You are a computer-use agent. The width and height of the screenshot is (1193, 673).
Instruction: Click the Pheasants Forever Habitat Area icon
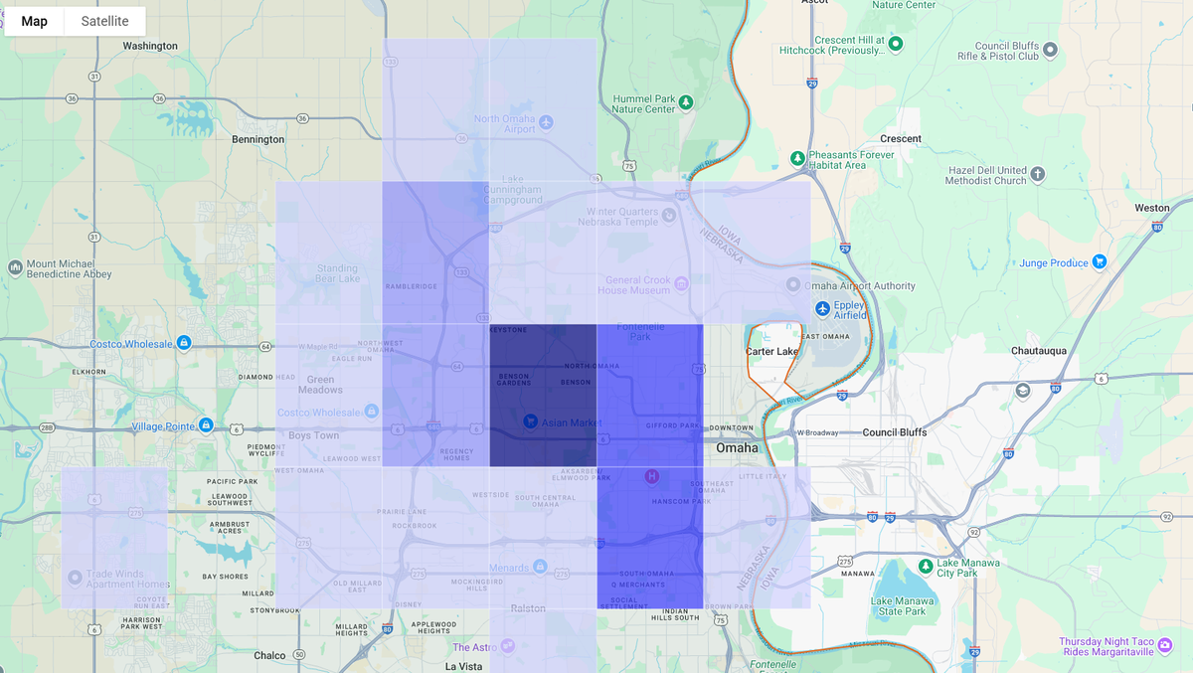pos(795,156)
